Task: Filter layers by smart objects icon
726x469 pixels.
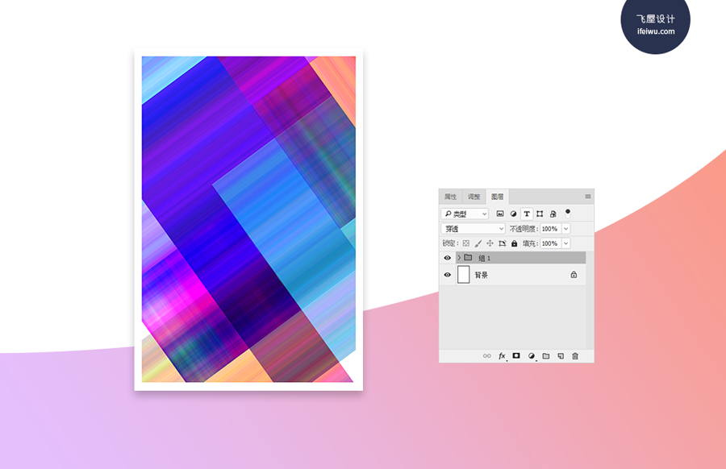Action: point(553,214)
